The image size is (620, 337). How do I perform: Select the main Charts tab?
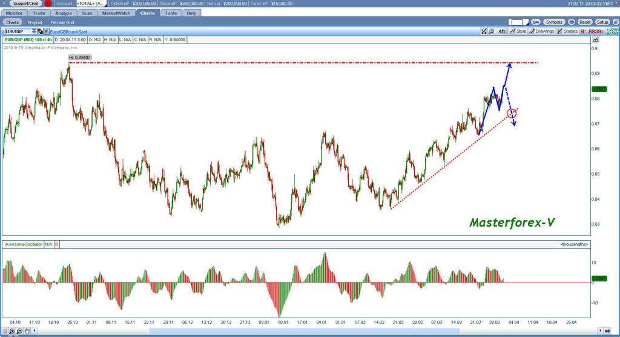point(147,13)
